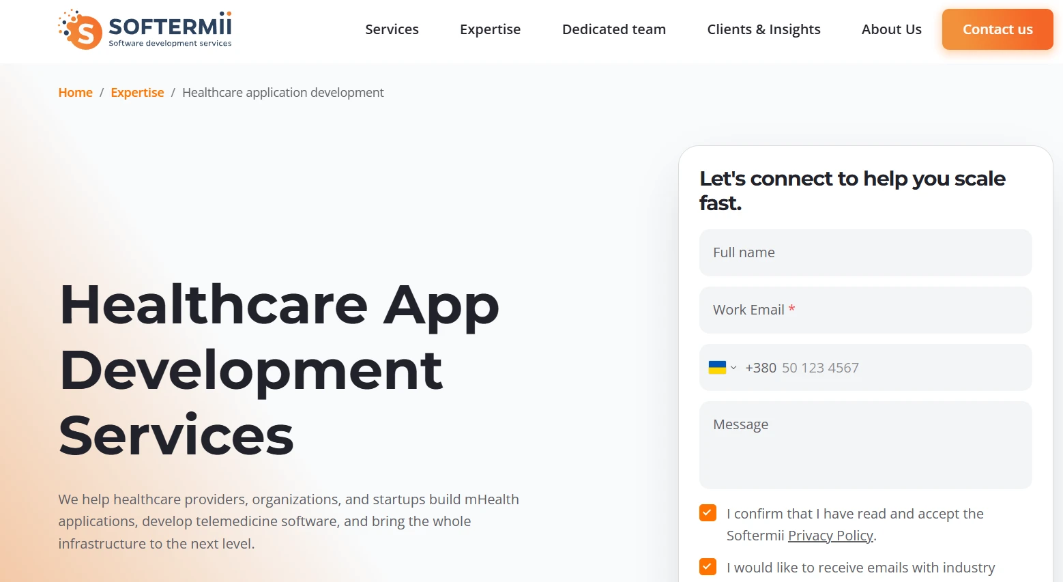
Task: Uncheck the Privacy Policy confirmation checkbox
Action: pos(708,513)
